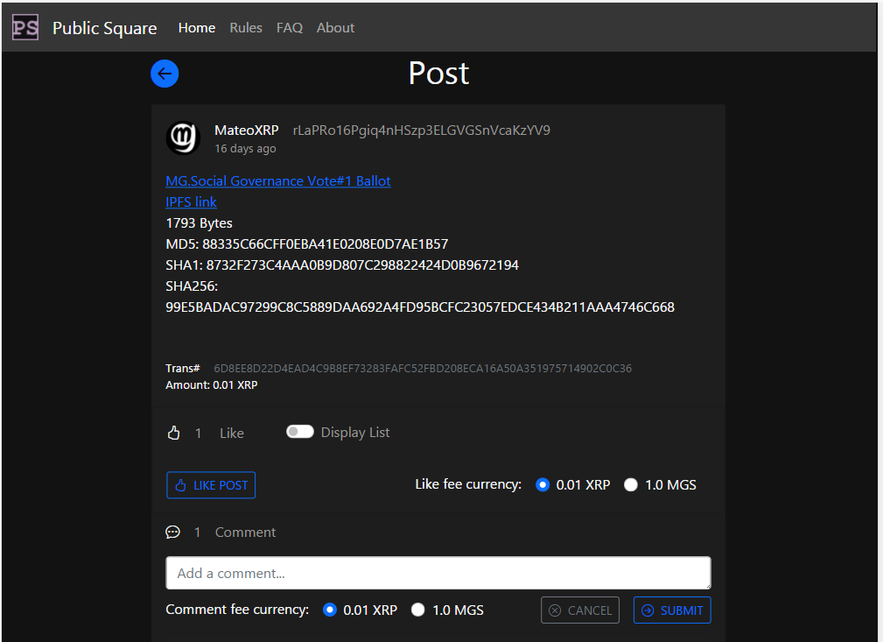Focus the Add a comment field

pos(438,573)
